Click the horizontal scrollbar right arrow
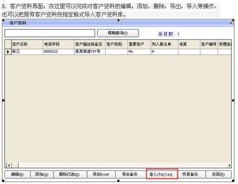238x184 pixels. [x=229, y=166]
